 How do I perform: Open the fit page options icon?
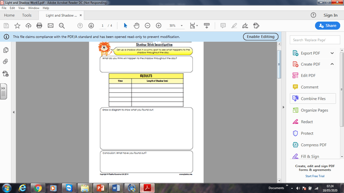click(194, 26)
